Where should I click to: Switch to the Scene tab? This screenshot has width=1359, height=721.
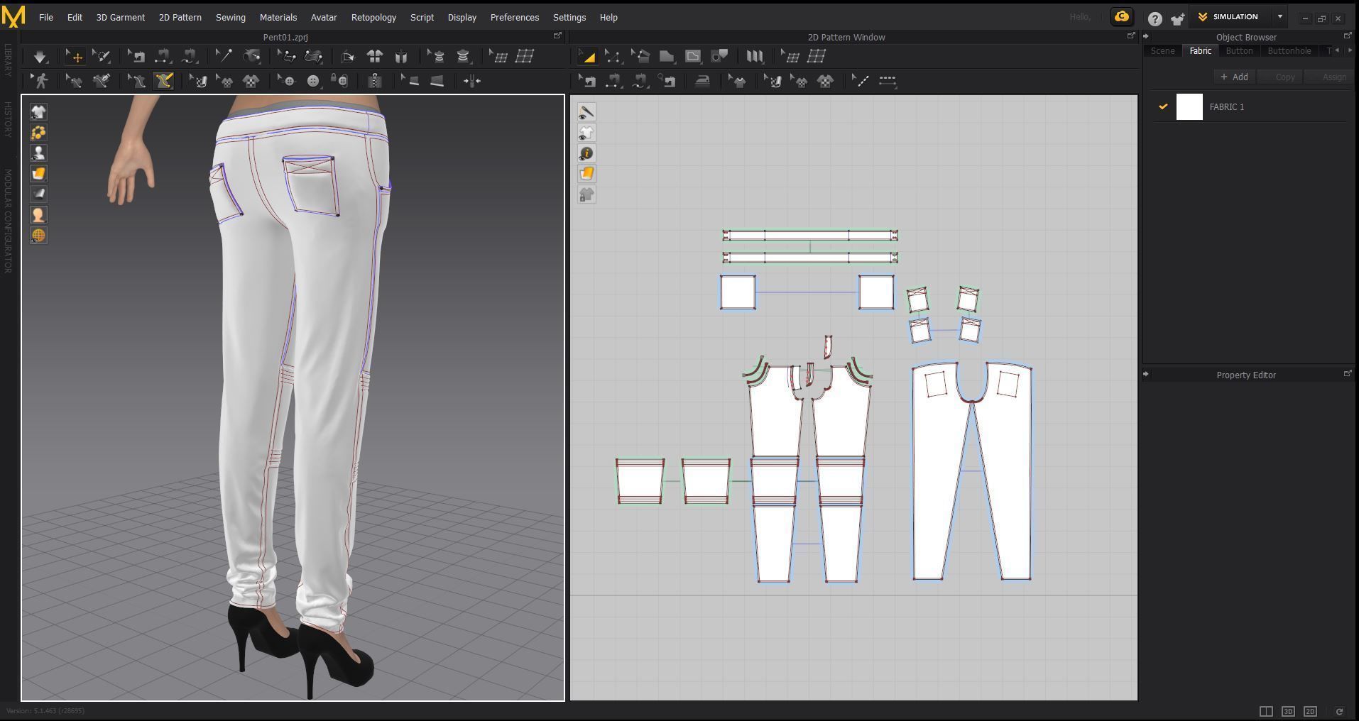1162,51
